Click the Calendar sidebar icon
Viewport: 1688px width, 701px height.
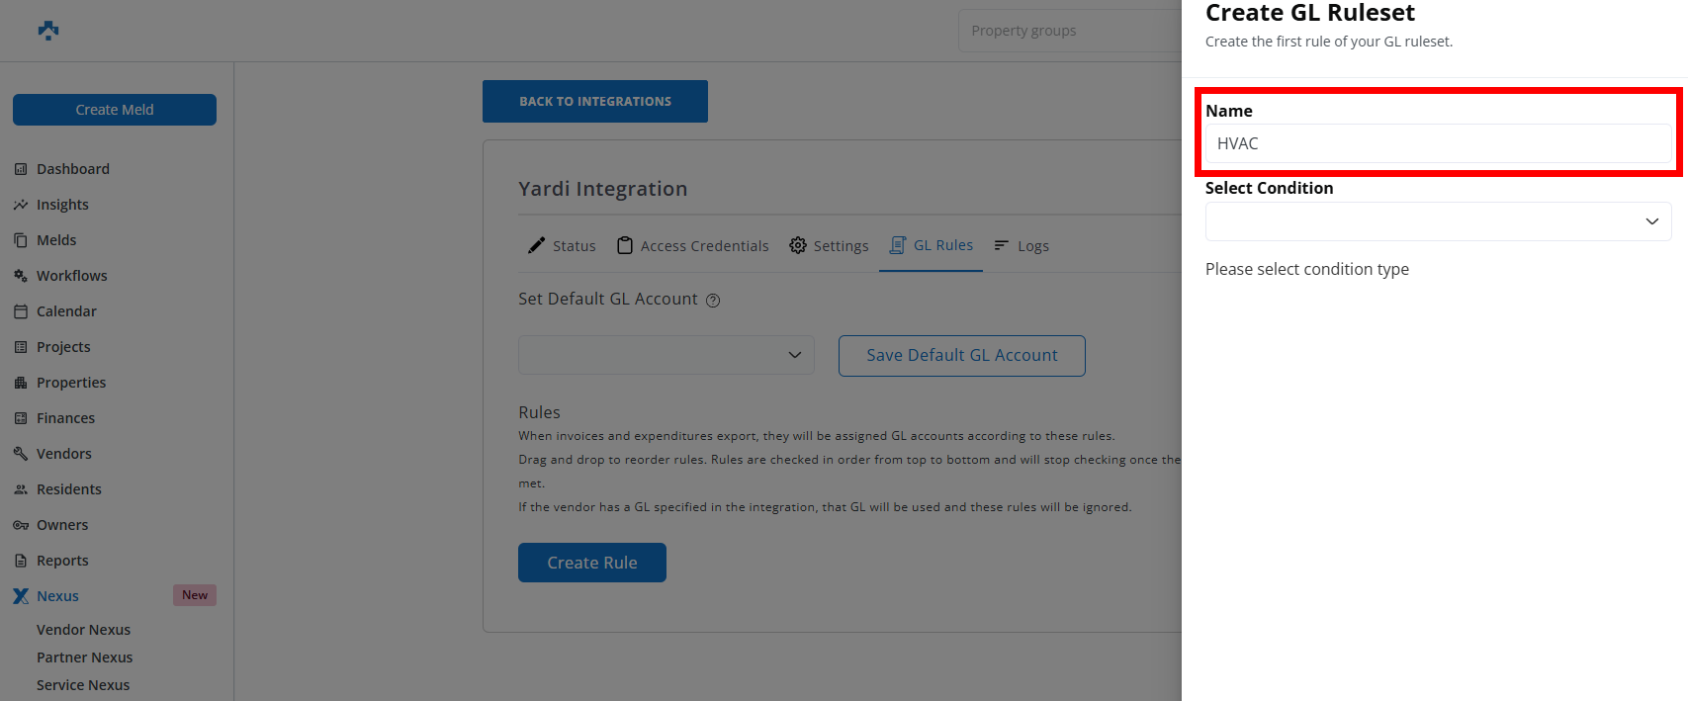[21, 311]
